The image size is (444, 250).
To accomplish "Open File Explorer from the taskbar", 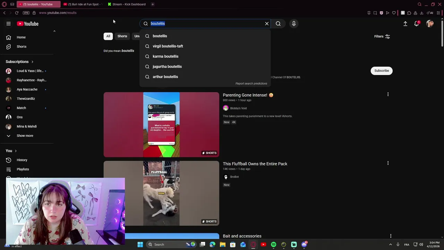I will pyautogui.click(x=223, y=244).
